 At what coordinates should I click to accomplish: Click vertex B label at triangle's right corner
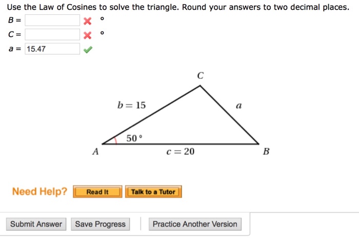(x=265, y=152)
